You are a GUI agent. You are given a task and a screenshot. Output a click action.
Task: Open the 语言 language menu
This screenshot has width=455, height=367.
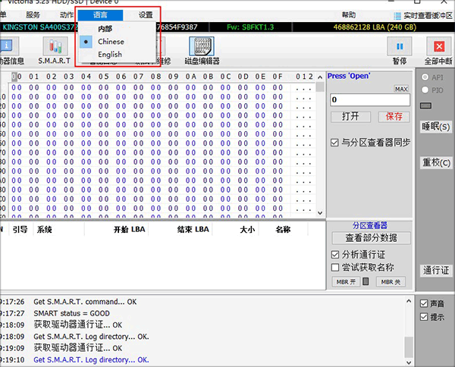pos(100,15)
